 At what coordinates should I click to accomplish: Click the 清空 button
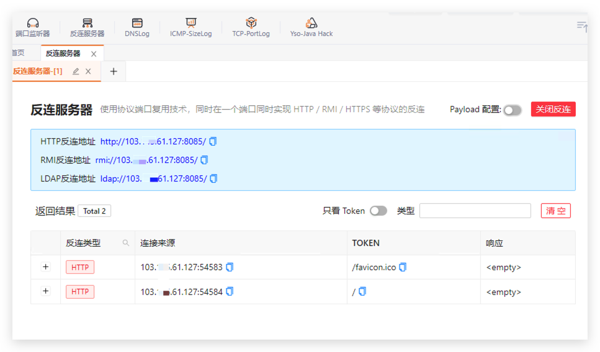[x=555, y=211]
